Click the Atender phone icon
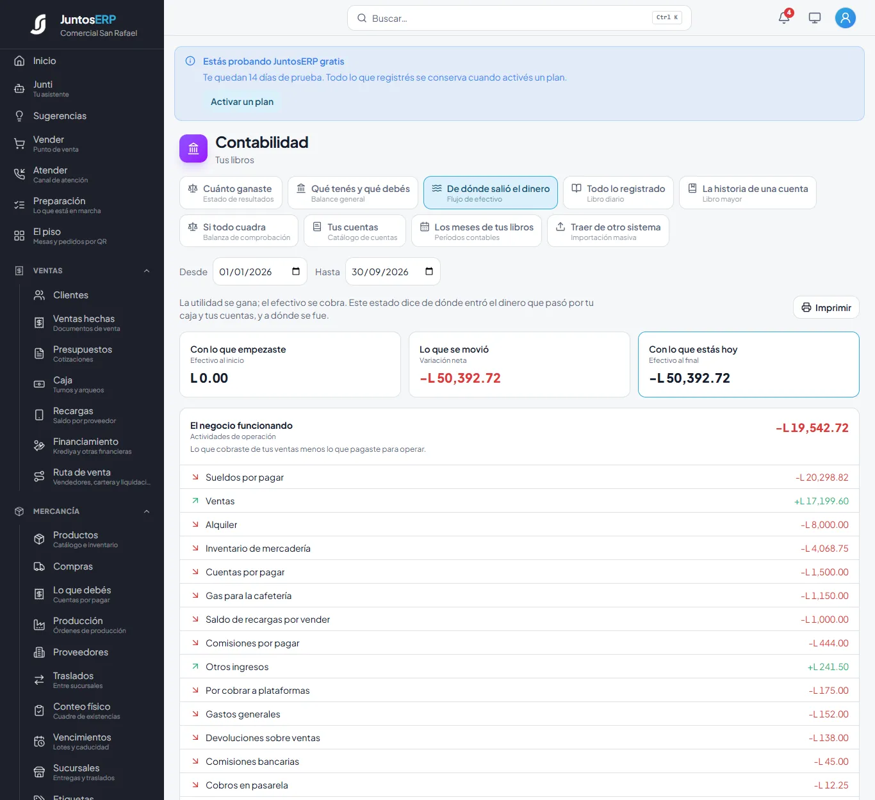Image resolution: width=875 pixels, height=800 pixels. (19, 175)
